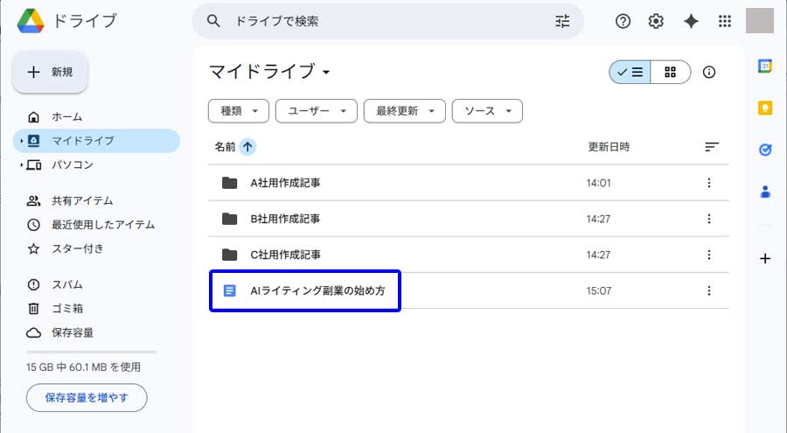Switch to list layout view
Image resolution: width=787 pixels, height=433 pixels.
pyautogui.click(x=630, y=73)
